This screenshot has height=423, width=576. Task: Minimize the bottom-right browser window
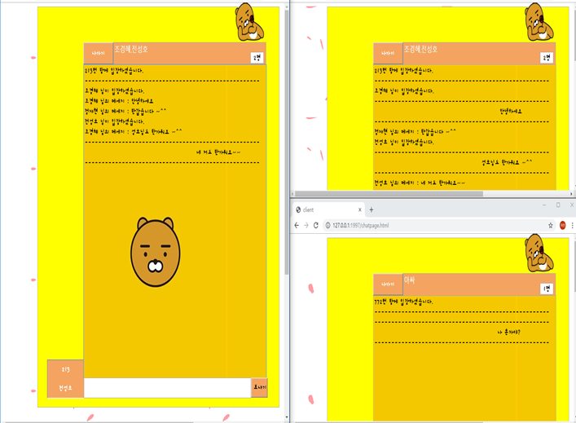click(544, 205)
